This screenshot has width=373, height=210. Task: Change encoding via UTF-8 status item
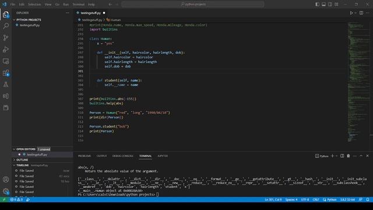305,199
